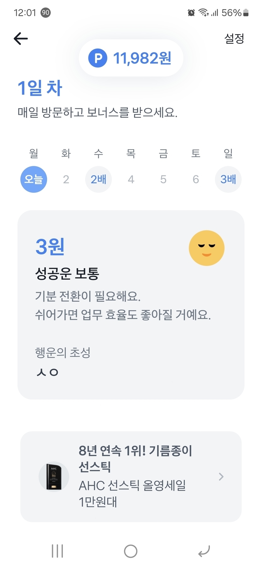Select day 6 under 토

(x=196, y=179)
